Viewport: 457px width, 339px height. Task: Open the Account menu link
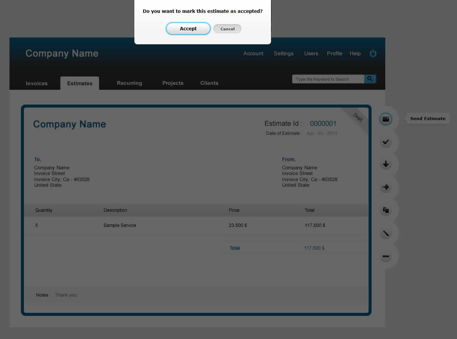253,53
